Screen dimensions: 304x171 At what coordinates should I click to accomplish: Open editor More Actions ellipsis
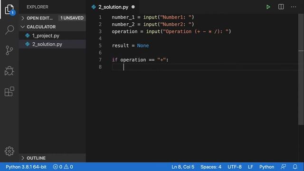tap(294, 7)
